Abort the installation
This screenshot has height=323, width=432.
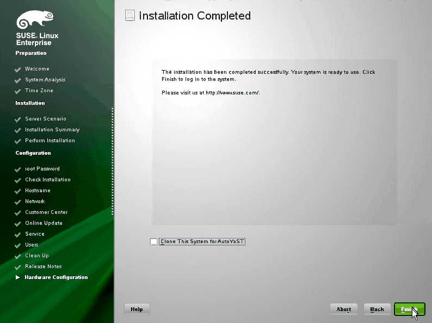coord(343,309)
